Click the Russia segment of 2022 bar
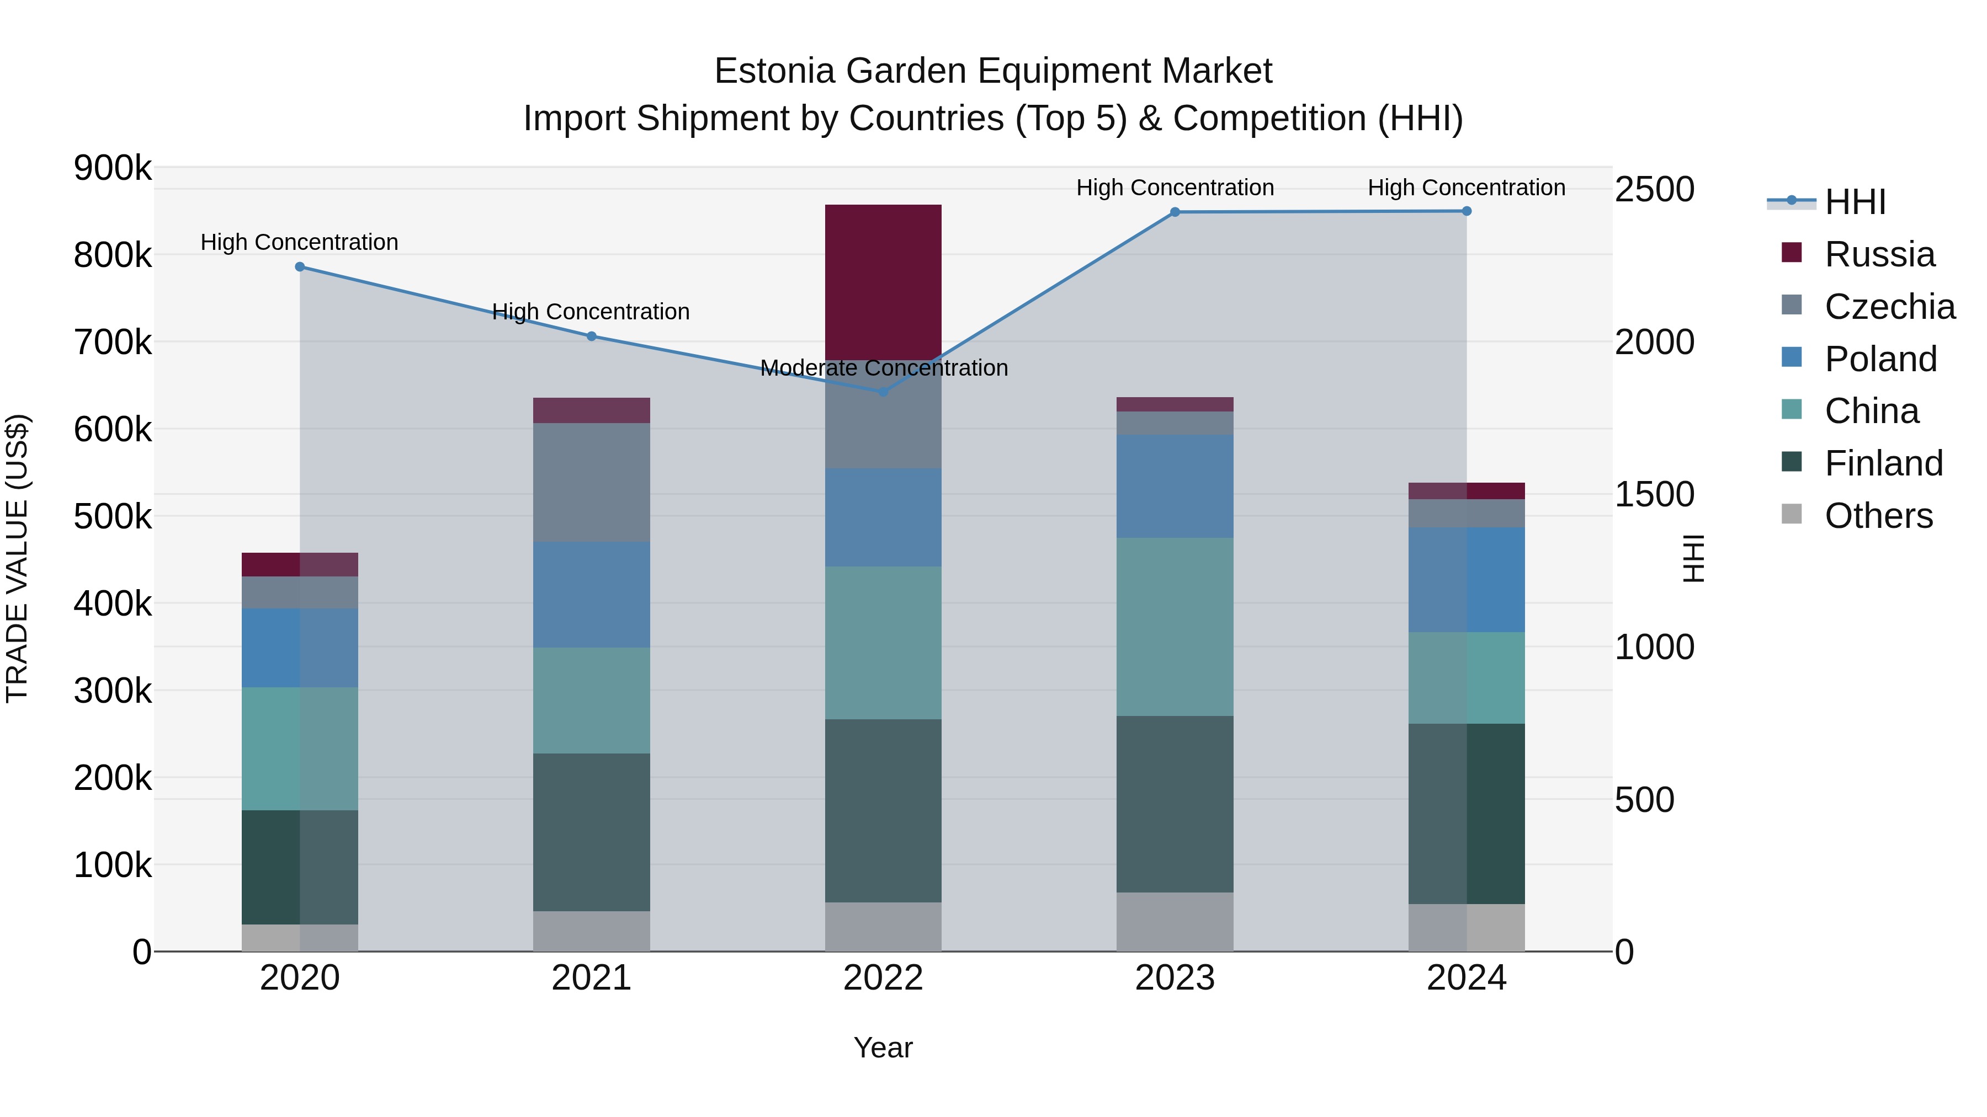 click(883, 282)
